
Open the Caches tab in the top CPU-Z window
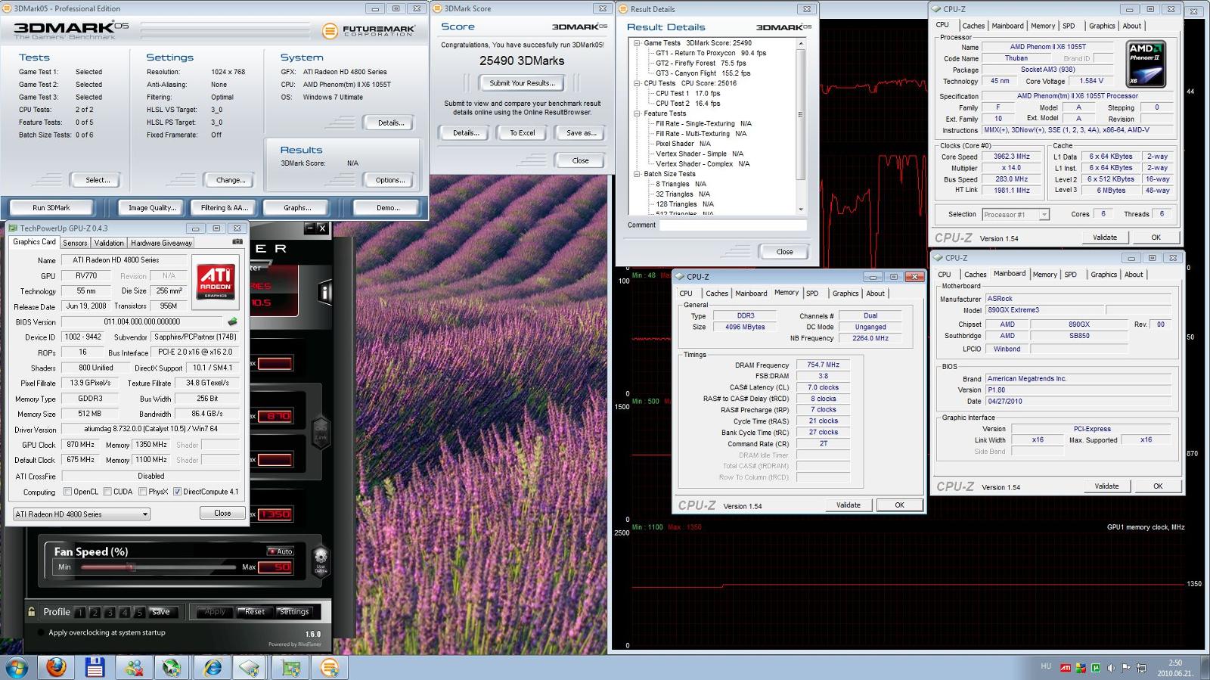[x=973, y=26]
